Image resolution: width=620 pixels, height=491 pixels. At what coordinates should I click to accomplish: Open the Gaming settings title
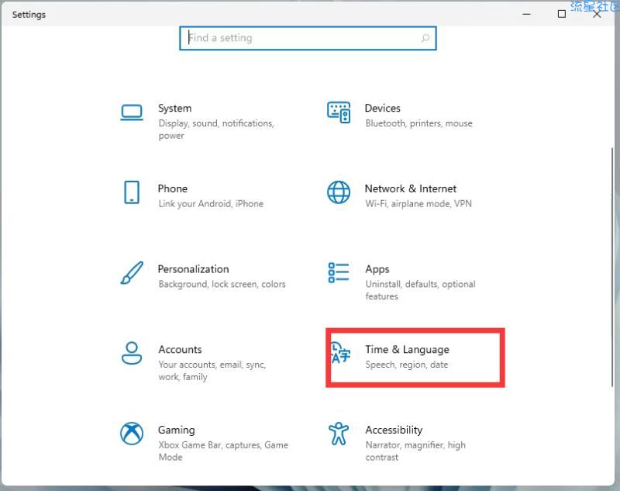click(x=177, y=430)
